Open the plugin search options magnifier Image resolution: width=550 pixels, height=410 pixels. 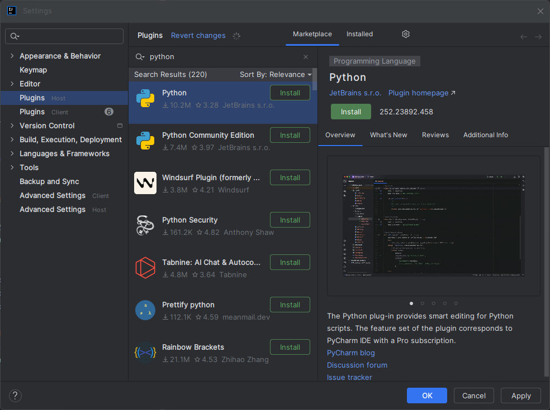pyautogui.click(x=140, y=57)
